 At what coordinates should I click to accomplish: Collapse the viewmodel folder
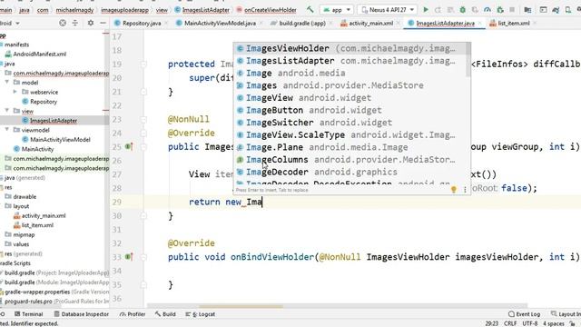(x=7, y=130)
